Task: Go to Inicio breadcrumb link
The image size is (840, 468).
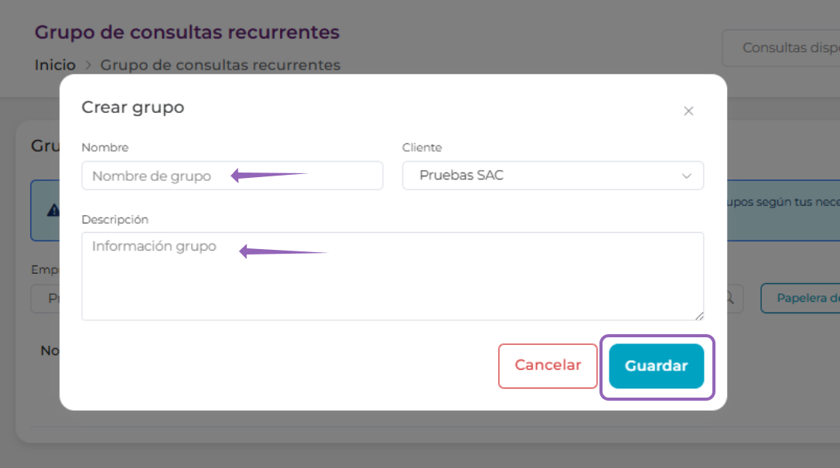Action: [x=55, y=65]
